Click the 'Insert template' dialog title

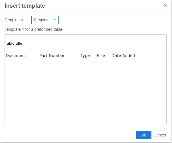coord(25,6)
